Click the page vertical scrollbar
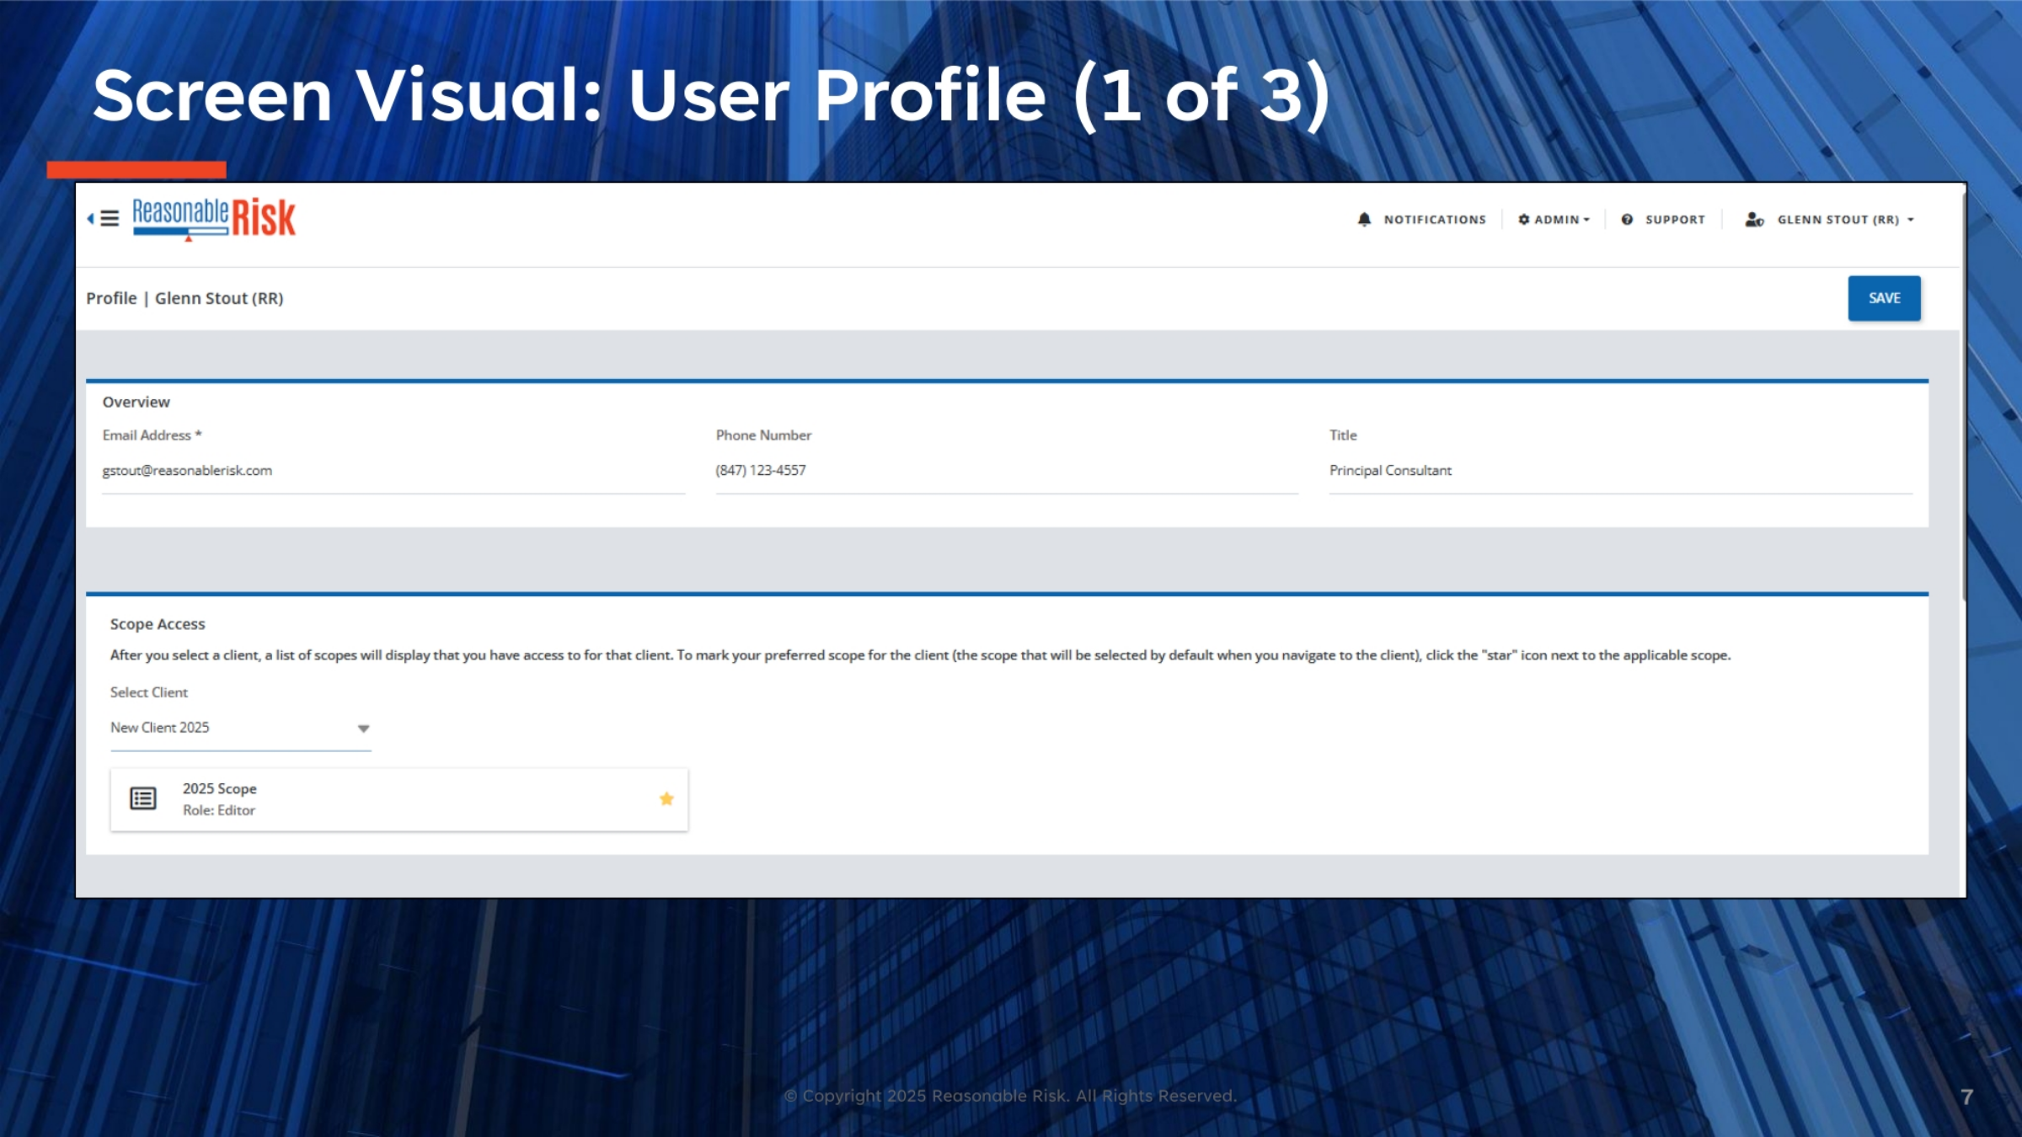Viewport: 2022px width, 1137px height. [x=1963, y=396]
